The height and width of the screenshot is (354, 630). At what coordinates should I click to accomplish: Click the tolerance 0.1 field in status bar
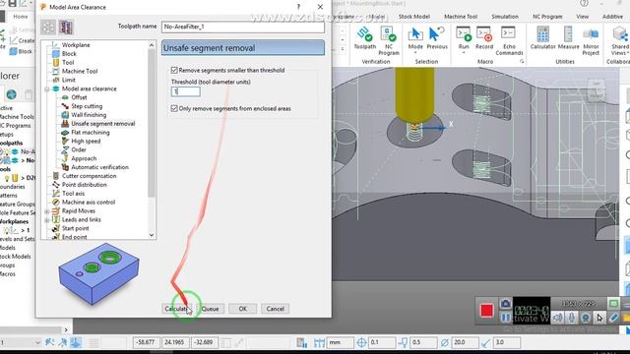pos(381,343)
